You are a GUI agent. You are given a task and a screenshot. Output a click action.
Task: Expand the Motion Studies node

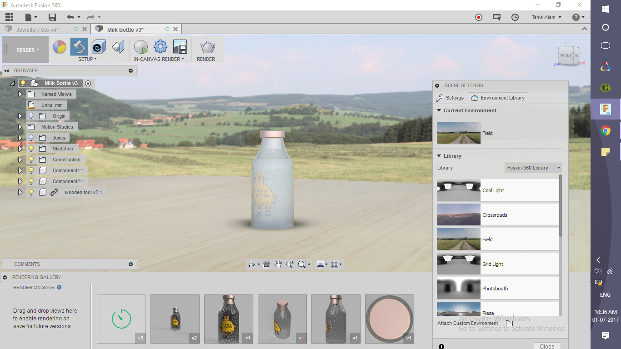point(20,127)
